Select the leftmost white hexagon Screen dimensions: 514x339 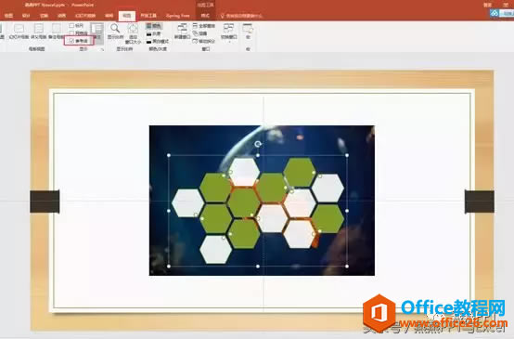[187, 202]
